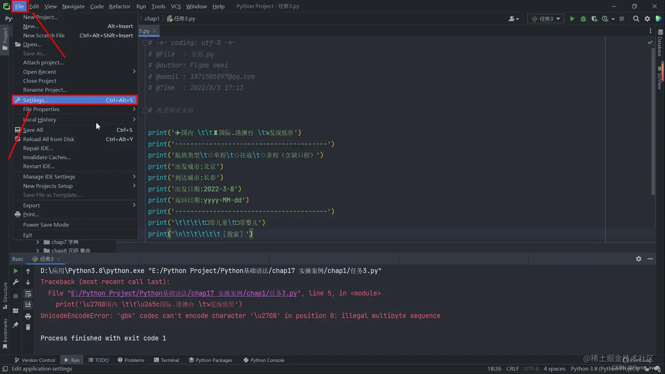Click Power Save Mode menu entry
The image size is (665, 374).
[x=75, y=225]
